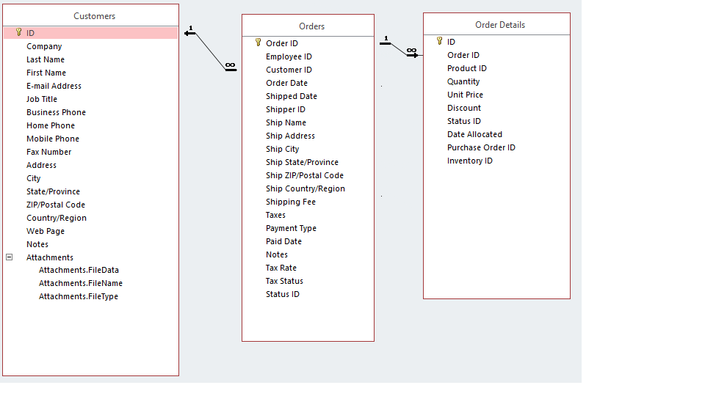Select Product ID in Order Details
The width and height of the screenshot is (705, 396).
466,68
